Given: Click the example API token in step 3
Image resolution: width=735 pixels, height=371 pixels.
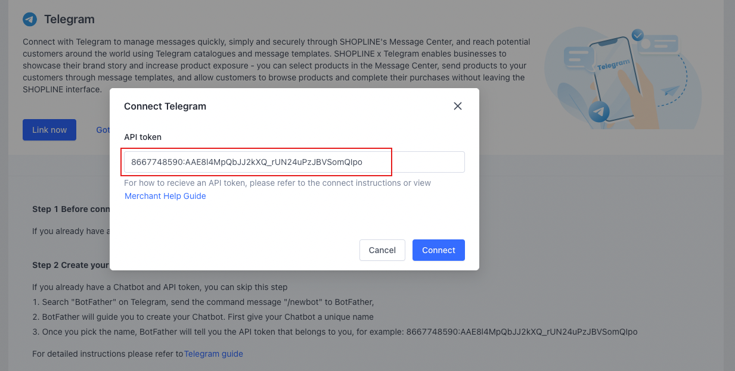Looking at the screenshot, I should pos(522,332).
